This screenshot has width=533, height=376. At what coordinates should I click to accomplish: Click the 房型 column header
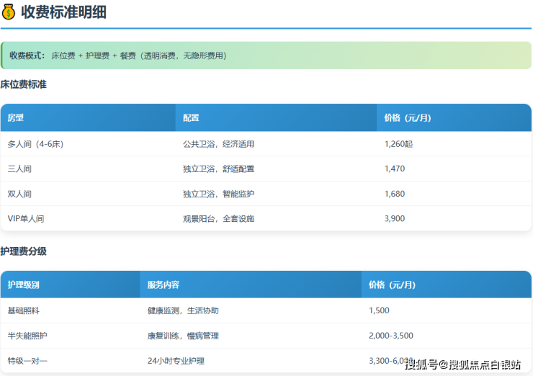16,118
